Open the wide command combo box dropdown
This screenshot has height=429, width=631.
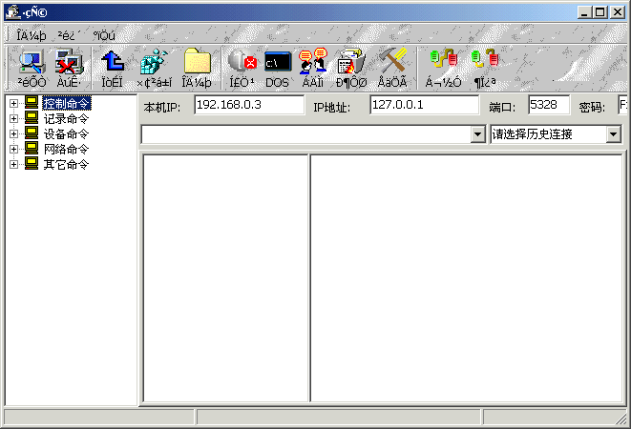point(478,134)
